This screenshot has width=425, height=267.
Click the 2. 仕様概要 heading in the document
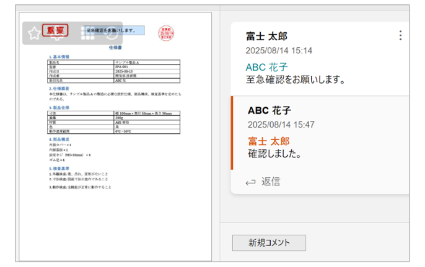(x=59, y=89)
